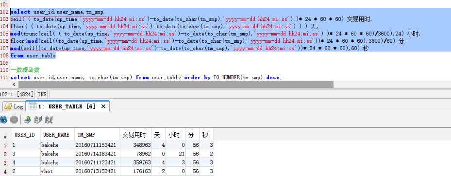Select result row number 1
This screenshot has height=176, width=451.
4,145
